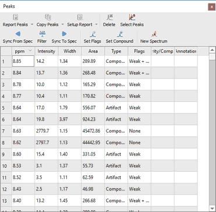Click the Setup Report icon
216x212 pixels.
(80, 17)
